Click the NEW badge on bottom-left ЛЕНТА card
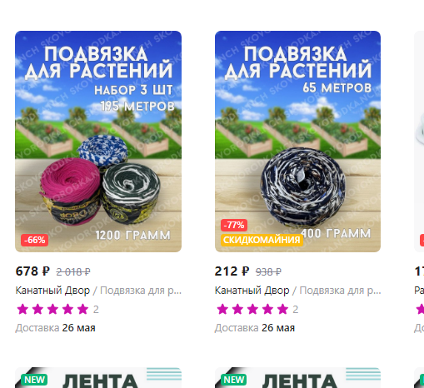The height and width of the screenshot is (388, 424). click(x=34, y=380)
